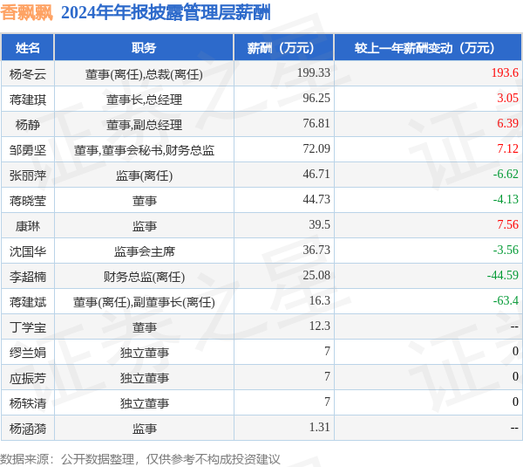
Task: Click the change value -63.4
Action: pyautogui.click(x=506, y=301)
